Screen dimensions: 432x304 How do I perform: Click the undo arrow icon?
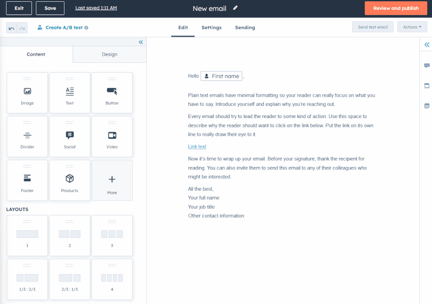tap(12, 28)
